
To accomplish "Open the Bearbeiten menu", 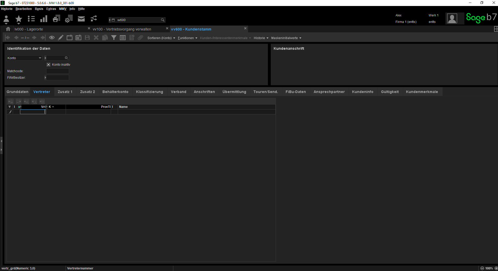I will 23,9.
